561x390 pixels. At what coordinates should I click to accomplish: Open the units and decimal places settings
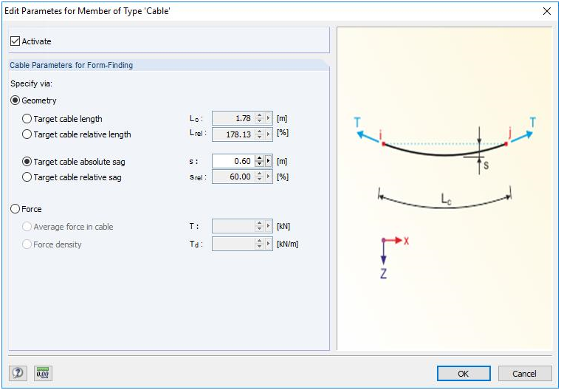[42, 373]
